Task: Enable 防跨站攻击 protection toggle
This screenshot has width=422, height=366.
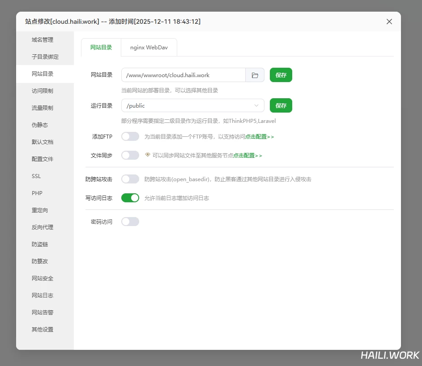Action: (x=130, y=179)
